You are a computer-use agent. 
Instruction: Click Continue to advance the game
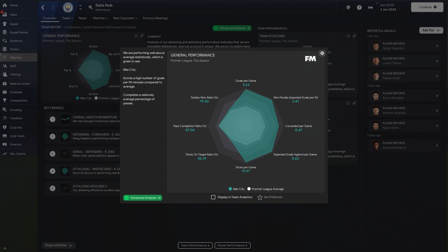427,7
